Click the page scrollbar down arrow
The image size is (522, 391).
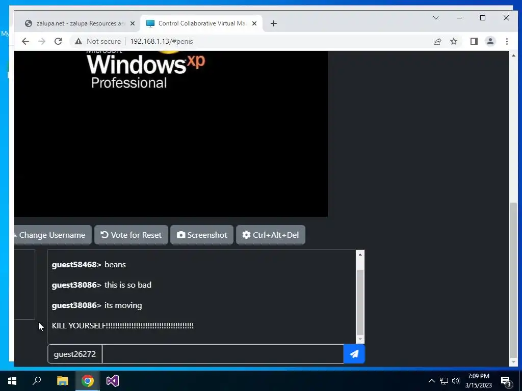514,362
